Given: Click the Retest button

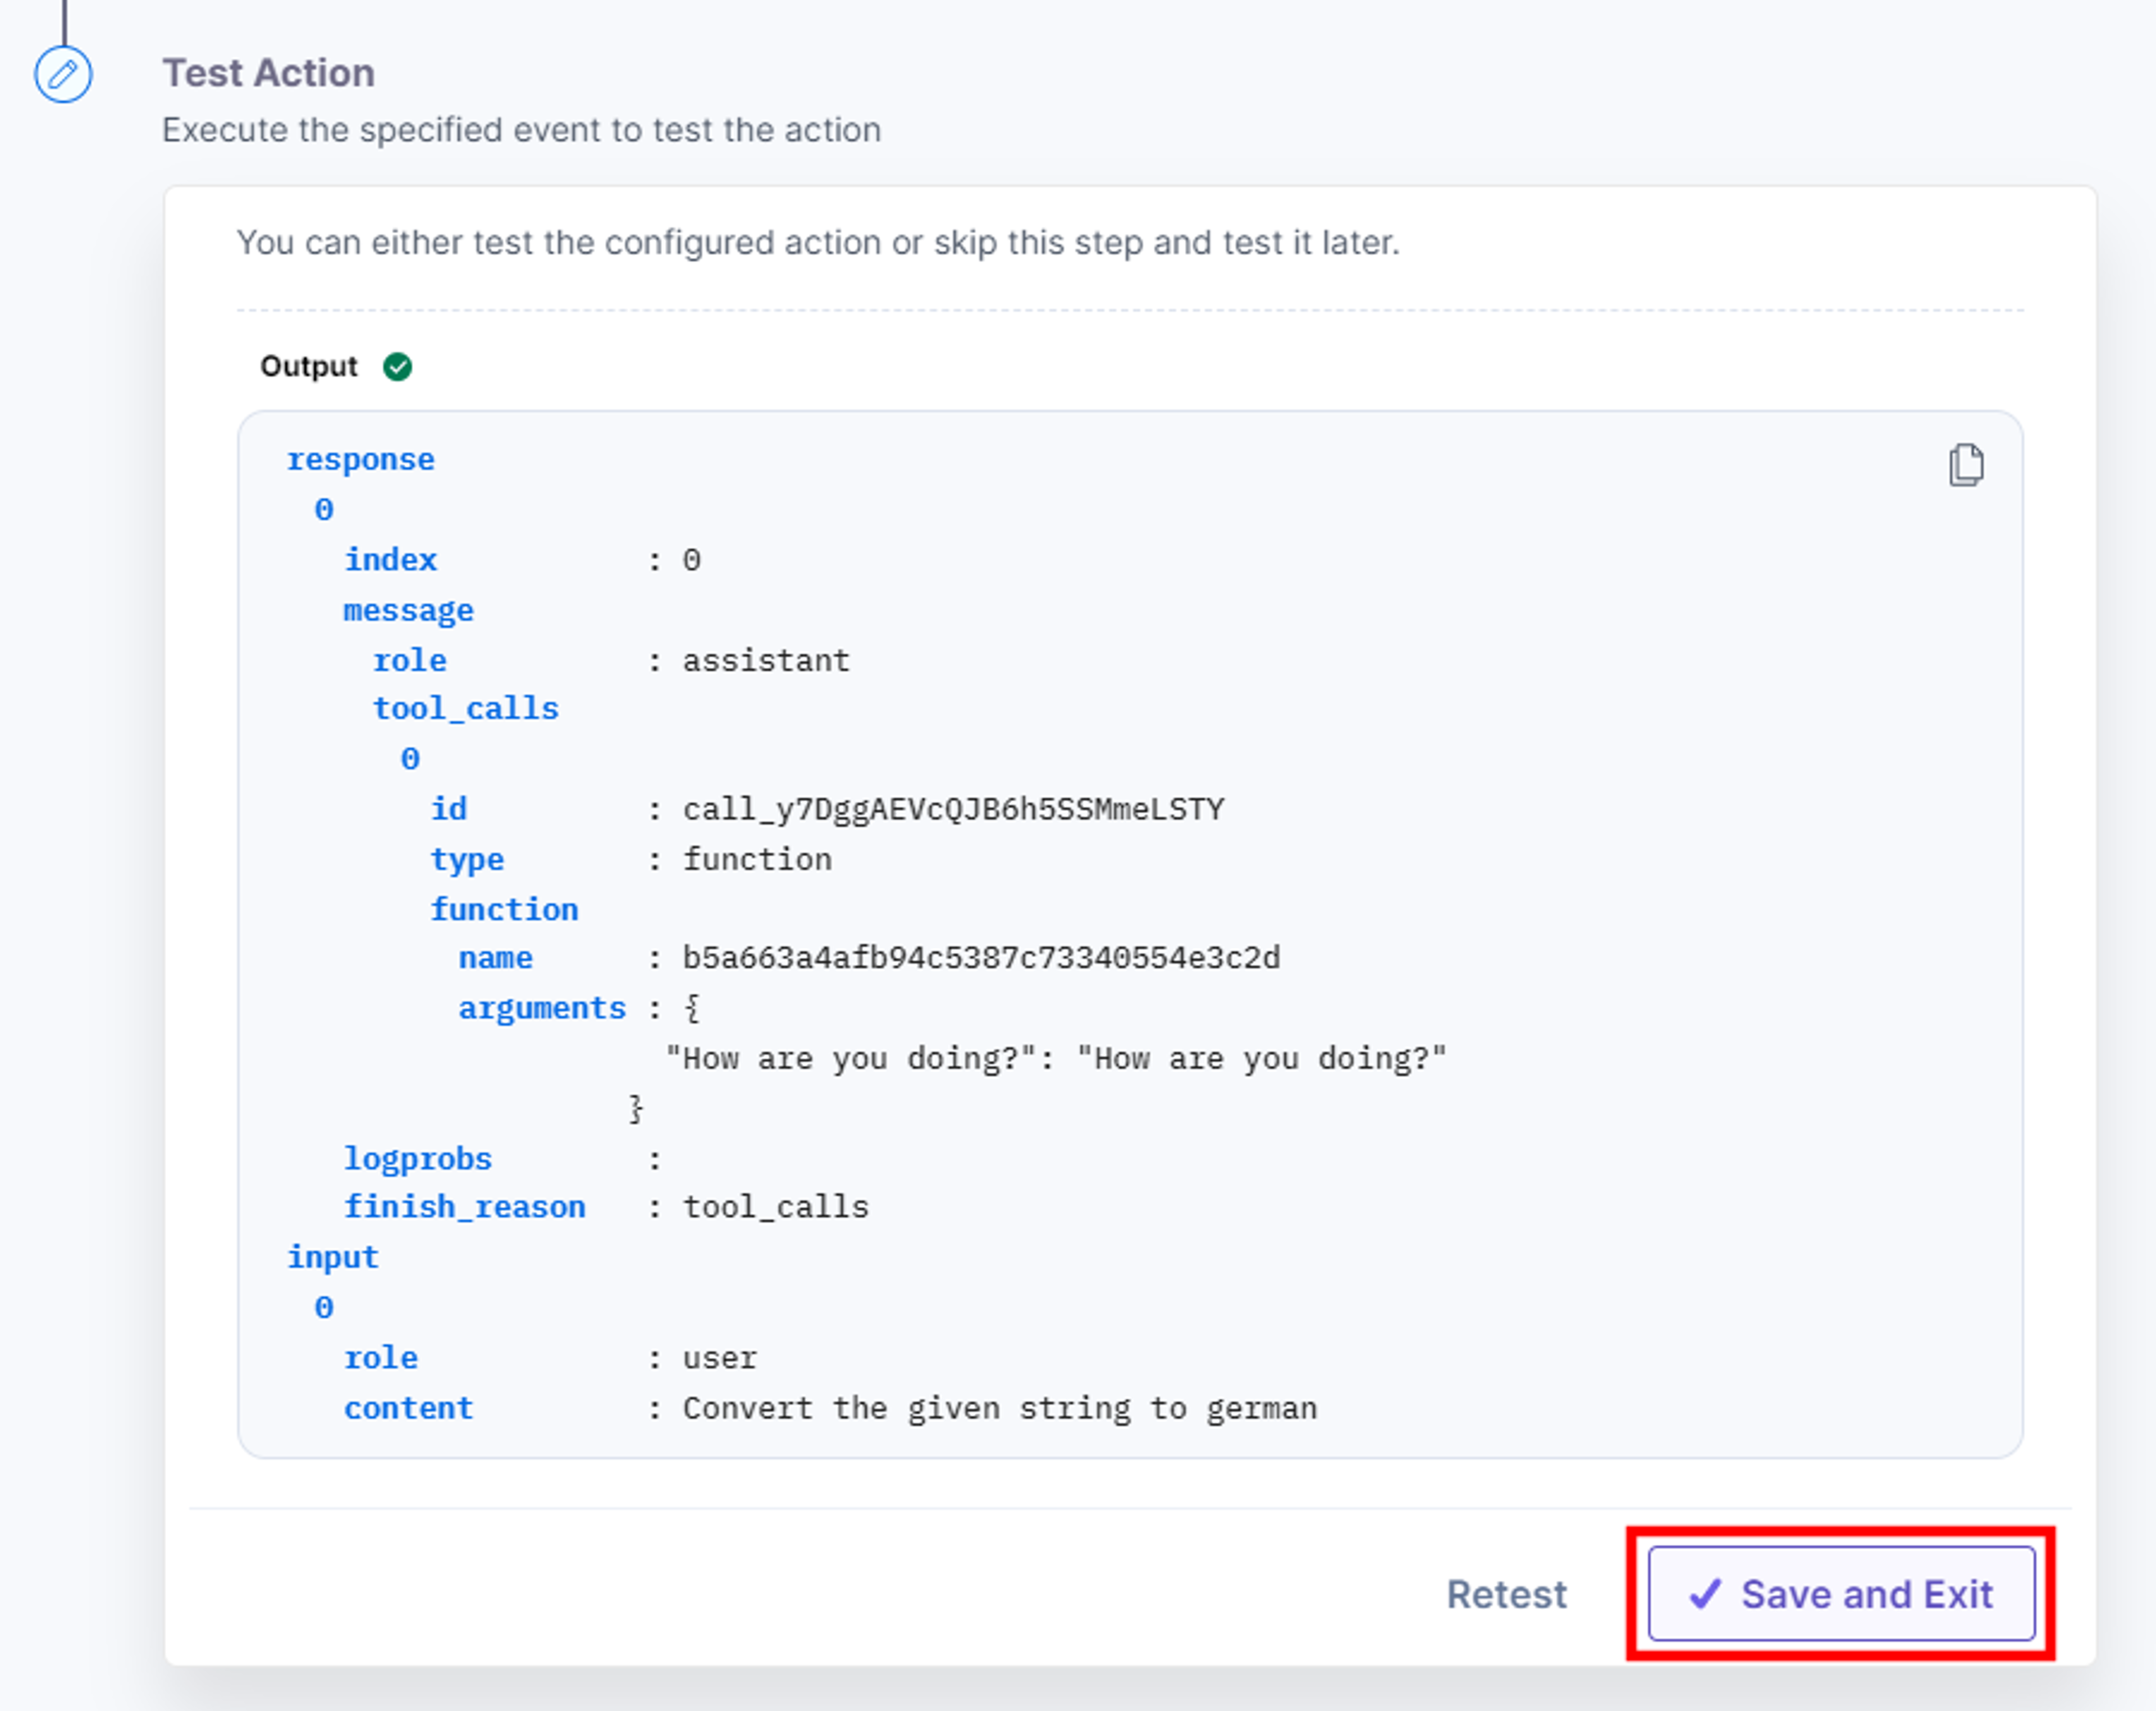Looking at the screenshot, I should coord(1506,1594).
